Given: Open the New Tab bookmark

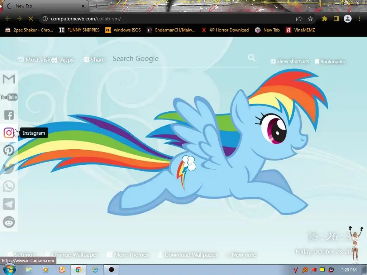Looking at the screenshot, I should (x=267, y=30).
